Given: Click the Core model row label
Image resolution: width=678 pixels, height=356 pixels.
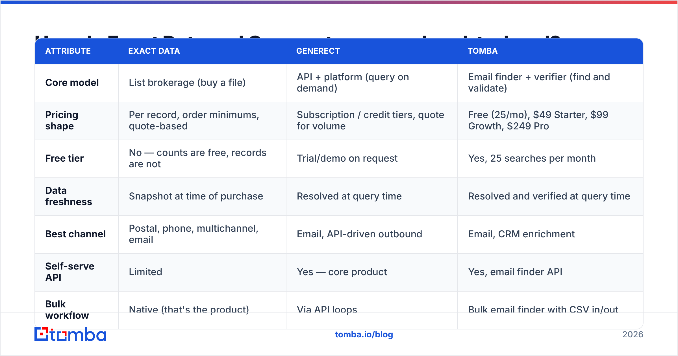Looking at the screenshot, I should coord(72,83).
